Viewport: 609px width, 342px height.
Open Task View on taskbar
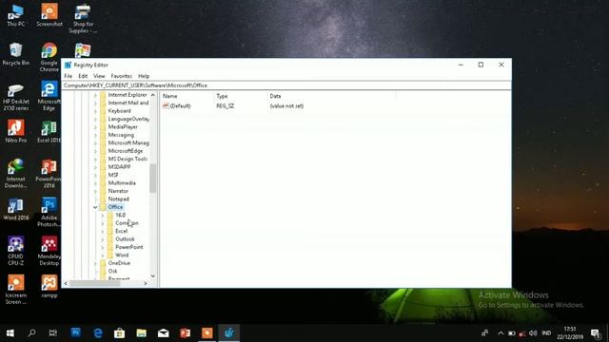[x=53, y=332]
